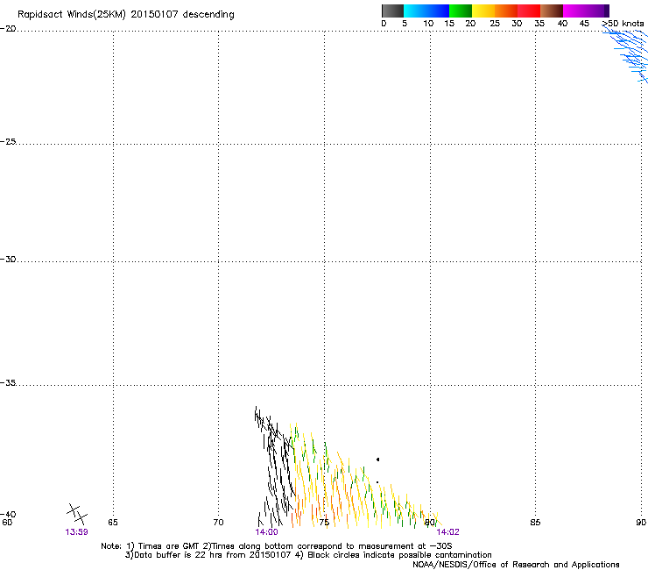Click the 85 longitude axis label
This screenshot has width=648, height=570.
click(x=535, y=523)
